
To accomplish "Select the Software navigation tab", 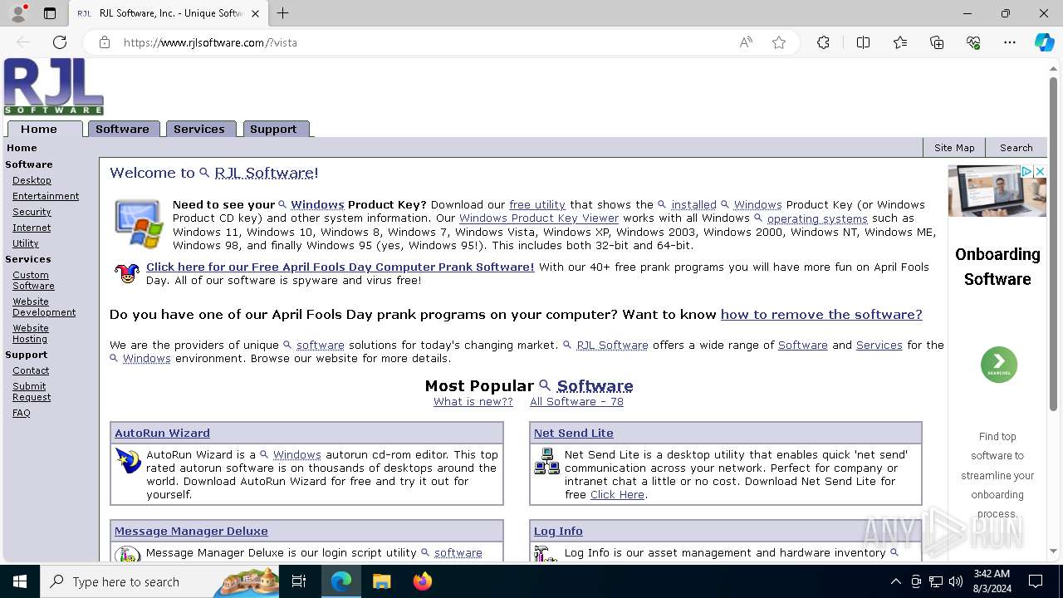I will [x=123, y=129].
